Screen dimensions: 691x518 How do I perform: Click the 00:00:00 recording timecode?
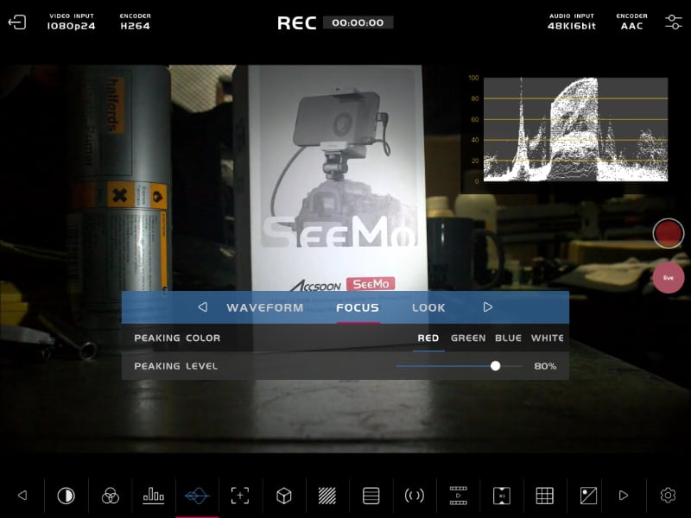pyautogui.click(x=358, y=22)
